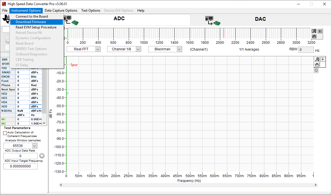The width and height of the screenshot is (331, 195).
Task: Open the Channel 1/8 dropdown
Action: coord(124,49)
